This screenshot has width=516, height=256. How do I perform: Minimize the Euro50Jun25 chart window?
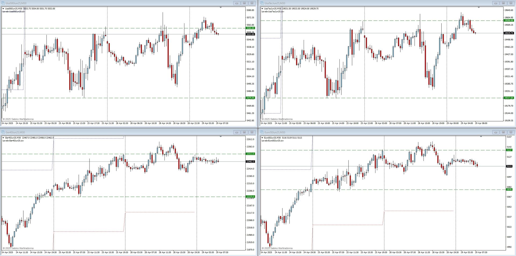pyautogui.click(x=496, y=132)
